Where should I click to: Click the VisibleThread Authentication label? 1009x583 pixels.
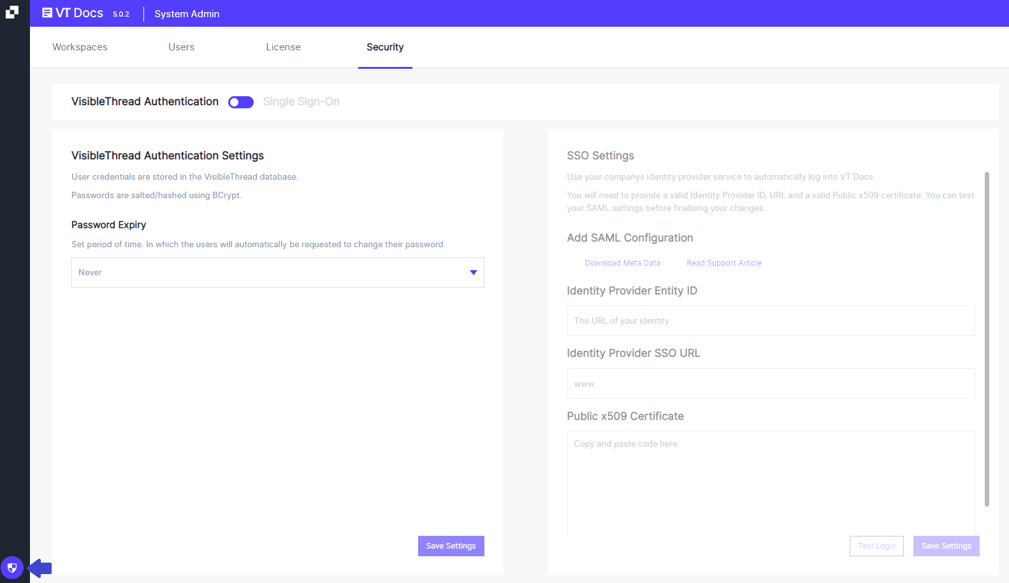pyautogui.click(x=145, y=102)
